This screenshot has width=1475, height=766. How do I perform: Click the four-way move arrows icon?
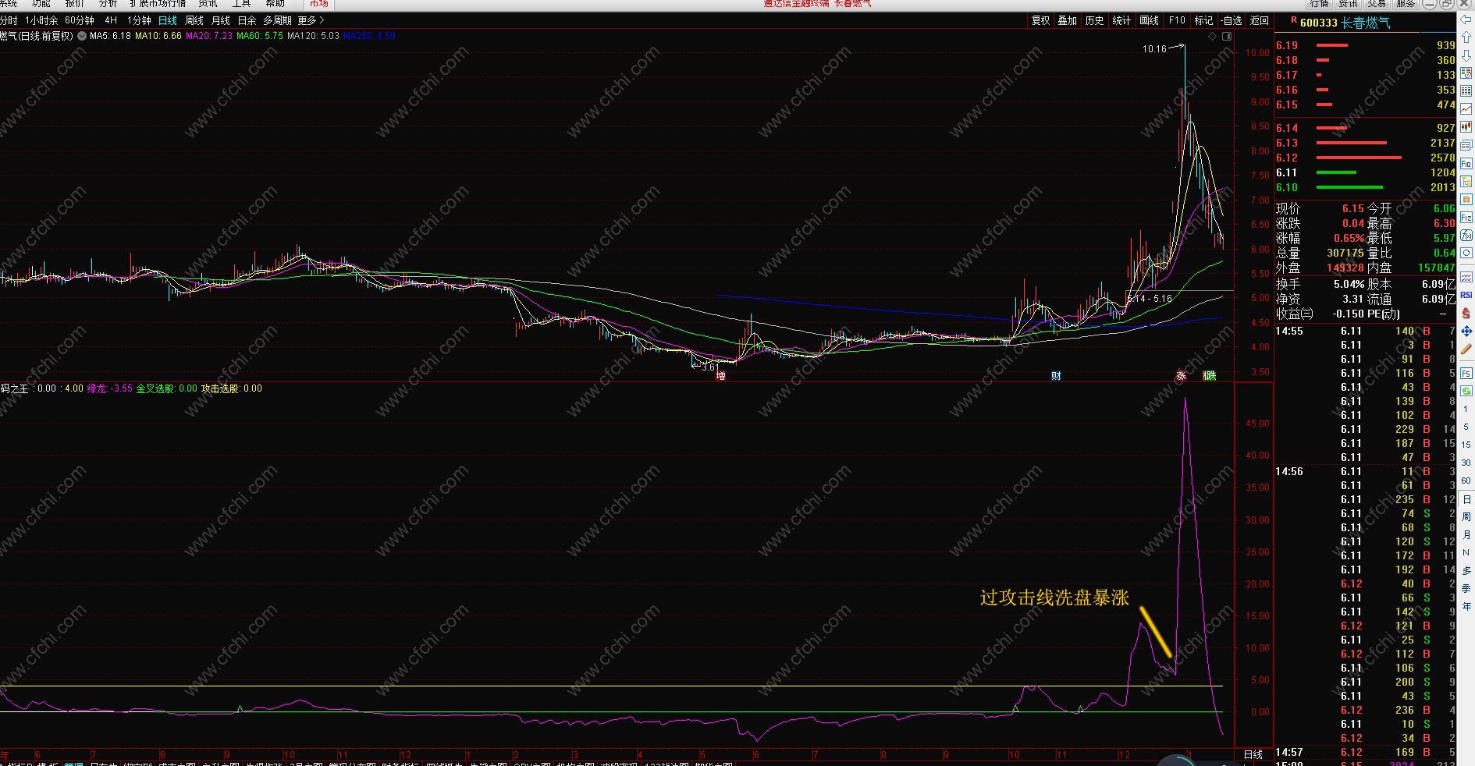(1466, 332)
